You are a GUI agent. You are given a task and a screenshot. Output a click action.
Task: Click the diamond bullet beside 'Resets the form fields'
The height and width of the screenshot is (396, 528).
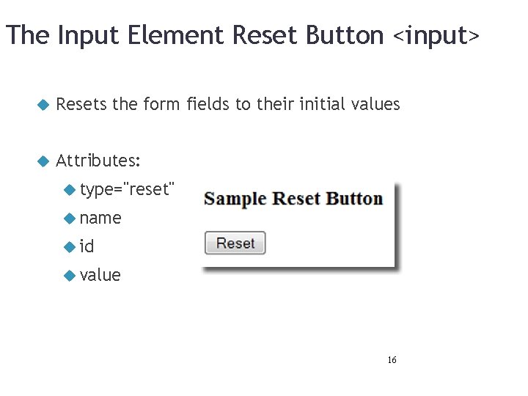43,105
